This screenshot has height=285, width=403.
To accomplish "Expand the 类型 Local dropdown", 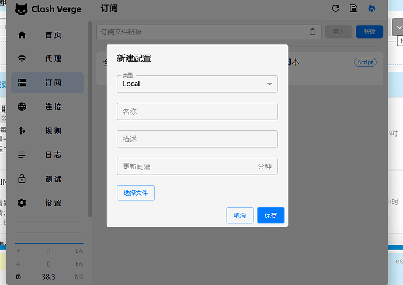I will tap(197, 84).
